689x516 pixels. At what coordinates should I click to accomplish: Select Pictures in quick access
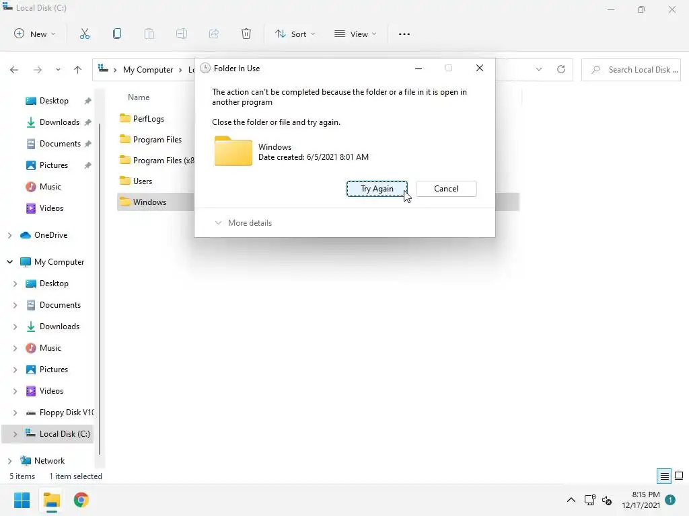coord(53,165)
